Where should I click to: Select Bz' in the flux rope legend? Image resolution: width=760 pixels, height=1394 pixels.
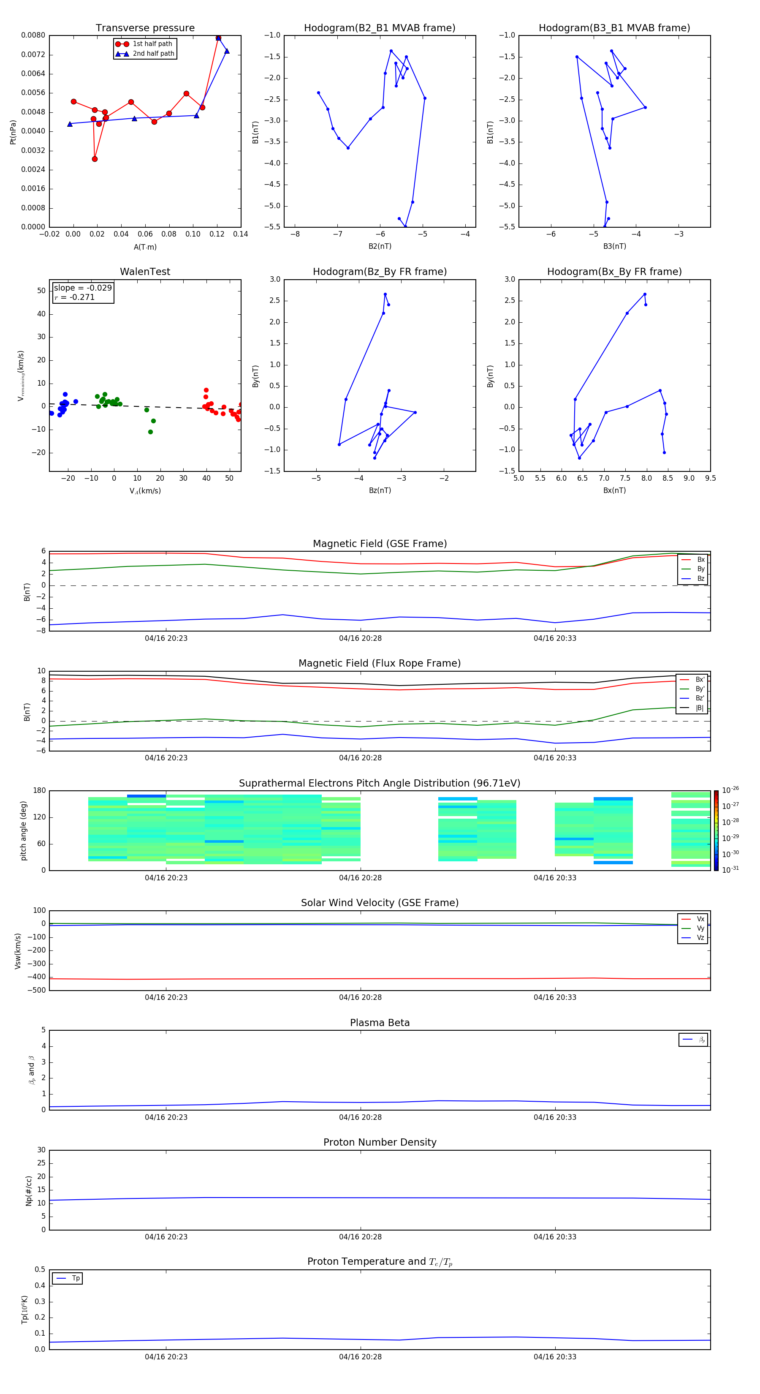[x=692, y=698]
